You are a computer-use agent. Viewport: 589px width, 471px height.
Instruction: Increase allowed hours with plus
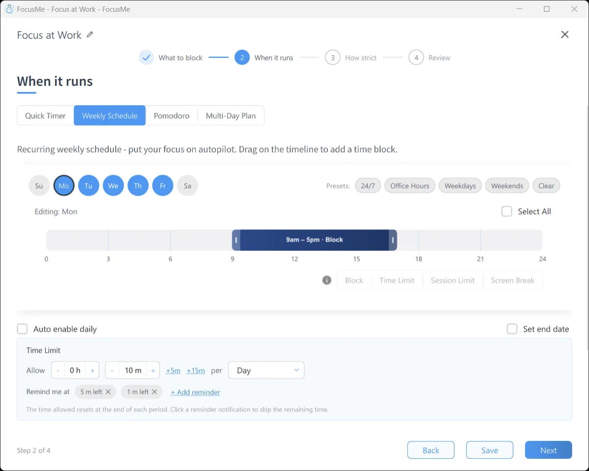pos(92,370)
